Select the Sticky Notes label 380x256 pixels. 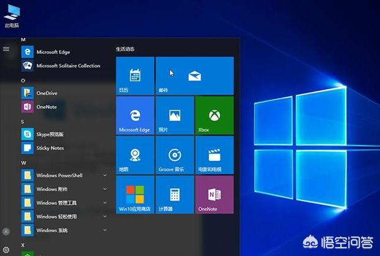point(50,148)
